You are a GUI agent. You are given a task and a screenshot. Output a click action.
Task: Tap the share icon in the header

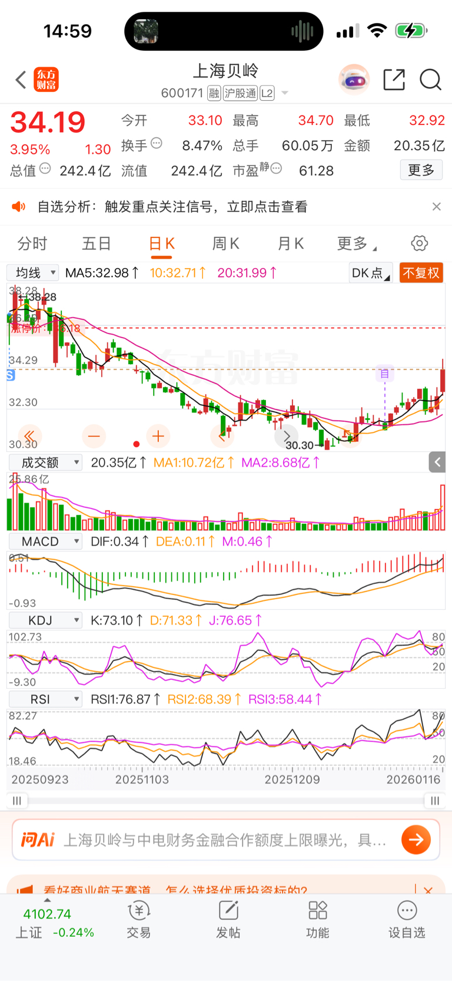[394, 80]
